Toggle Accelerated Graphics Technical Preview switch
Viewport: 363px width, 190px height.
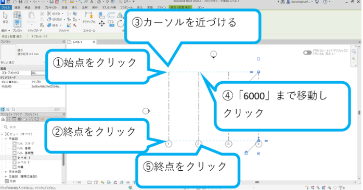coord(307,53)
